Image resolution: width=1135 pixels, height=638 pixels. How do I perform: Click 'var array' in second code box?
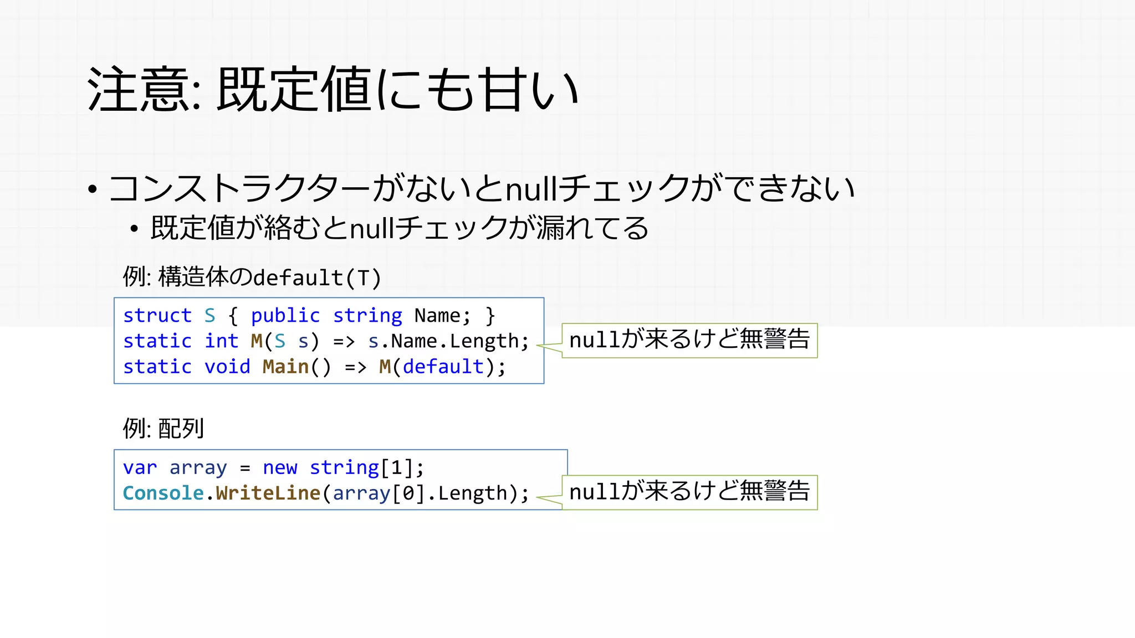click(175, 467)
